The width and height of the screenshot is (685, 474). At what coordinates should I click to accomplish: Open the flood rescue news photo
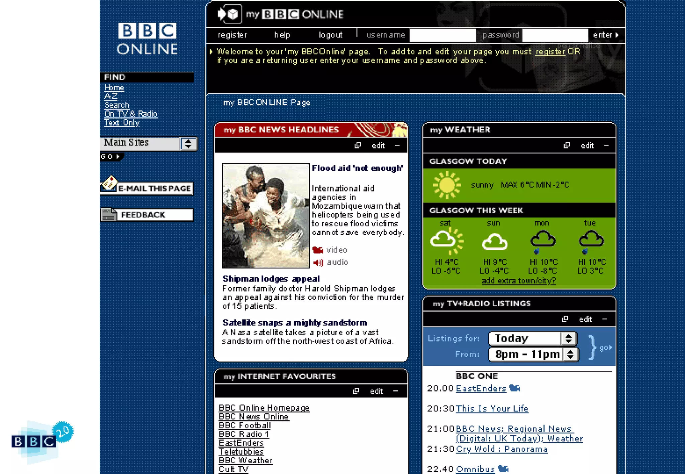(266, 216)
